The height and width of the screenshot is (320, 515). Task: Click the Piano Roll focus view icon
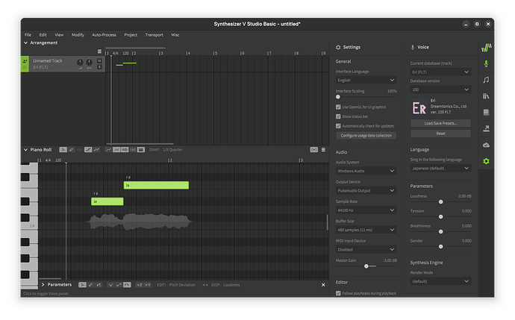314,150
